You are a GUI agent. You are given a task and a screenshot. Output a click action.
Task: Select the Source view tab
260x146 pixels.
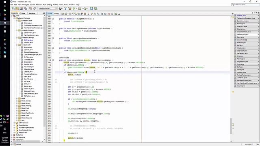coord(50,14)
